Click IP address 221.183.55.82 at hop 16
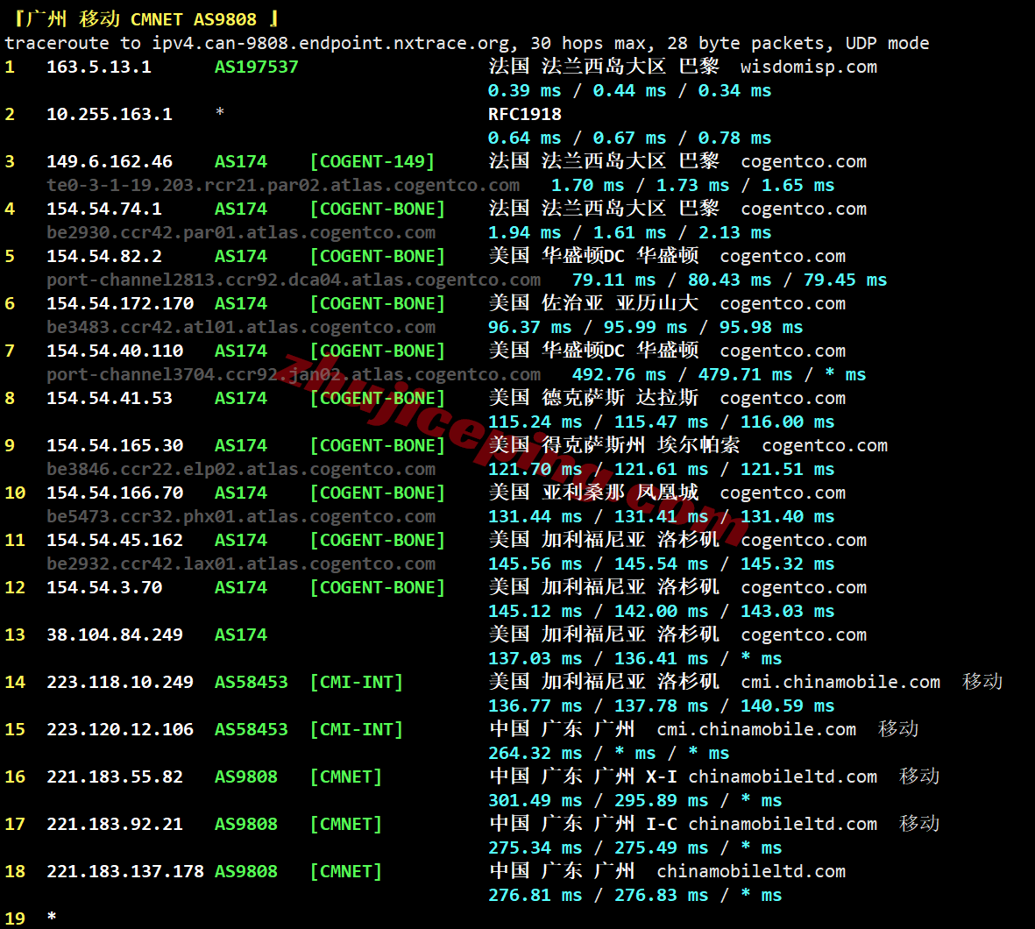Screen dimensions: 1035x929 (x=114, y=777)
